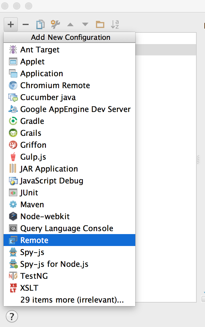Open the Help question mark button
This screenshot has height=327, width=205.
click(12, 316)
